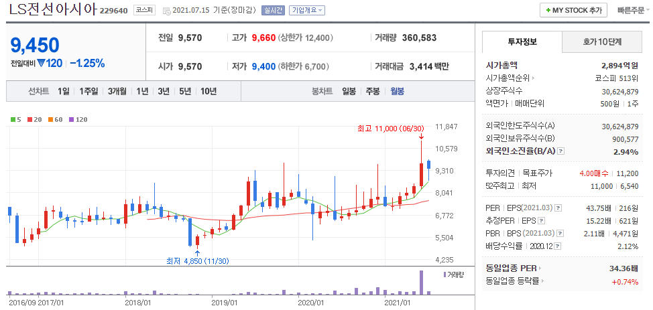
Task: Switch candlestick chart to 월봉
Action: tap(397, 91)
